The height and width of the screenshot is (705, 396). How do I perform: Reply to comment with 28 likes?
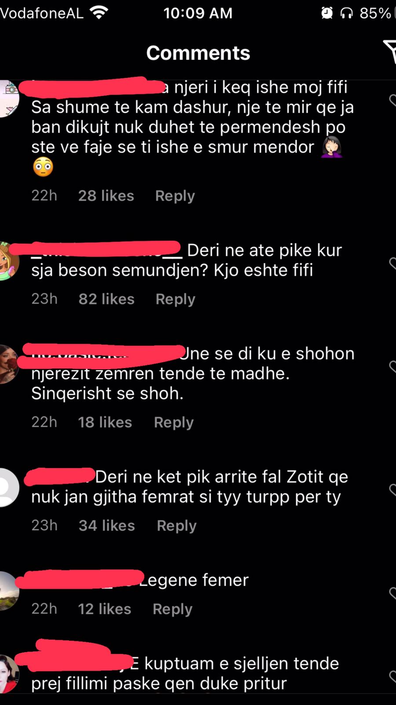pos(175,196)
